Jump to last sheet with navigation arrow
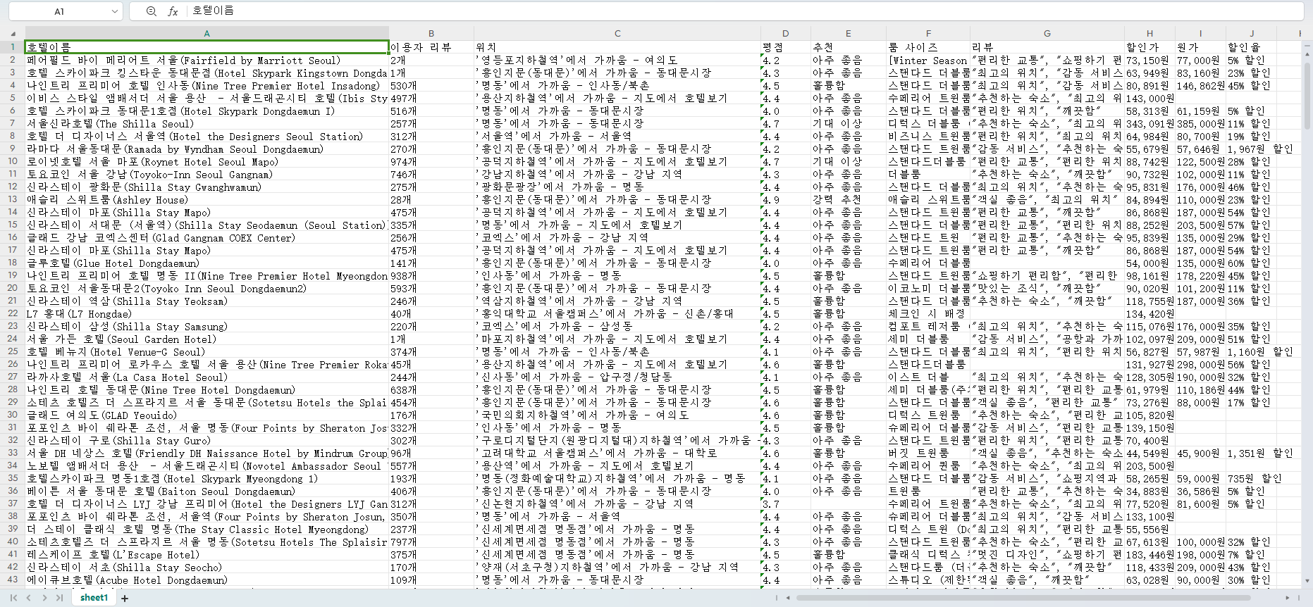The height and width of the screenshot is (607, 1313). pyautogui.click(x=59, y=598)
